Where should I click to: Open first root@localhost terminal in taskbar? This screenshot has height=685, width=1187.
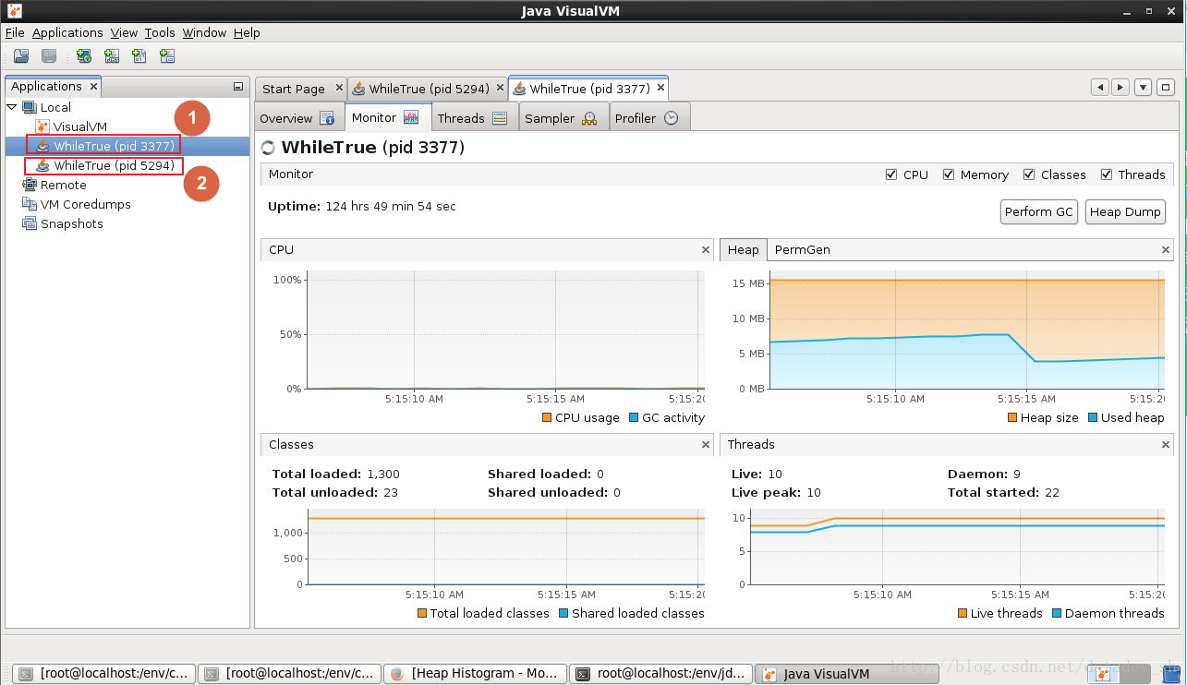click(104, 673)
